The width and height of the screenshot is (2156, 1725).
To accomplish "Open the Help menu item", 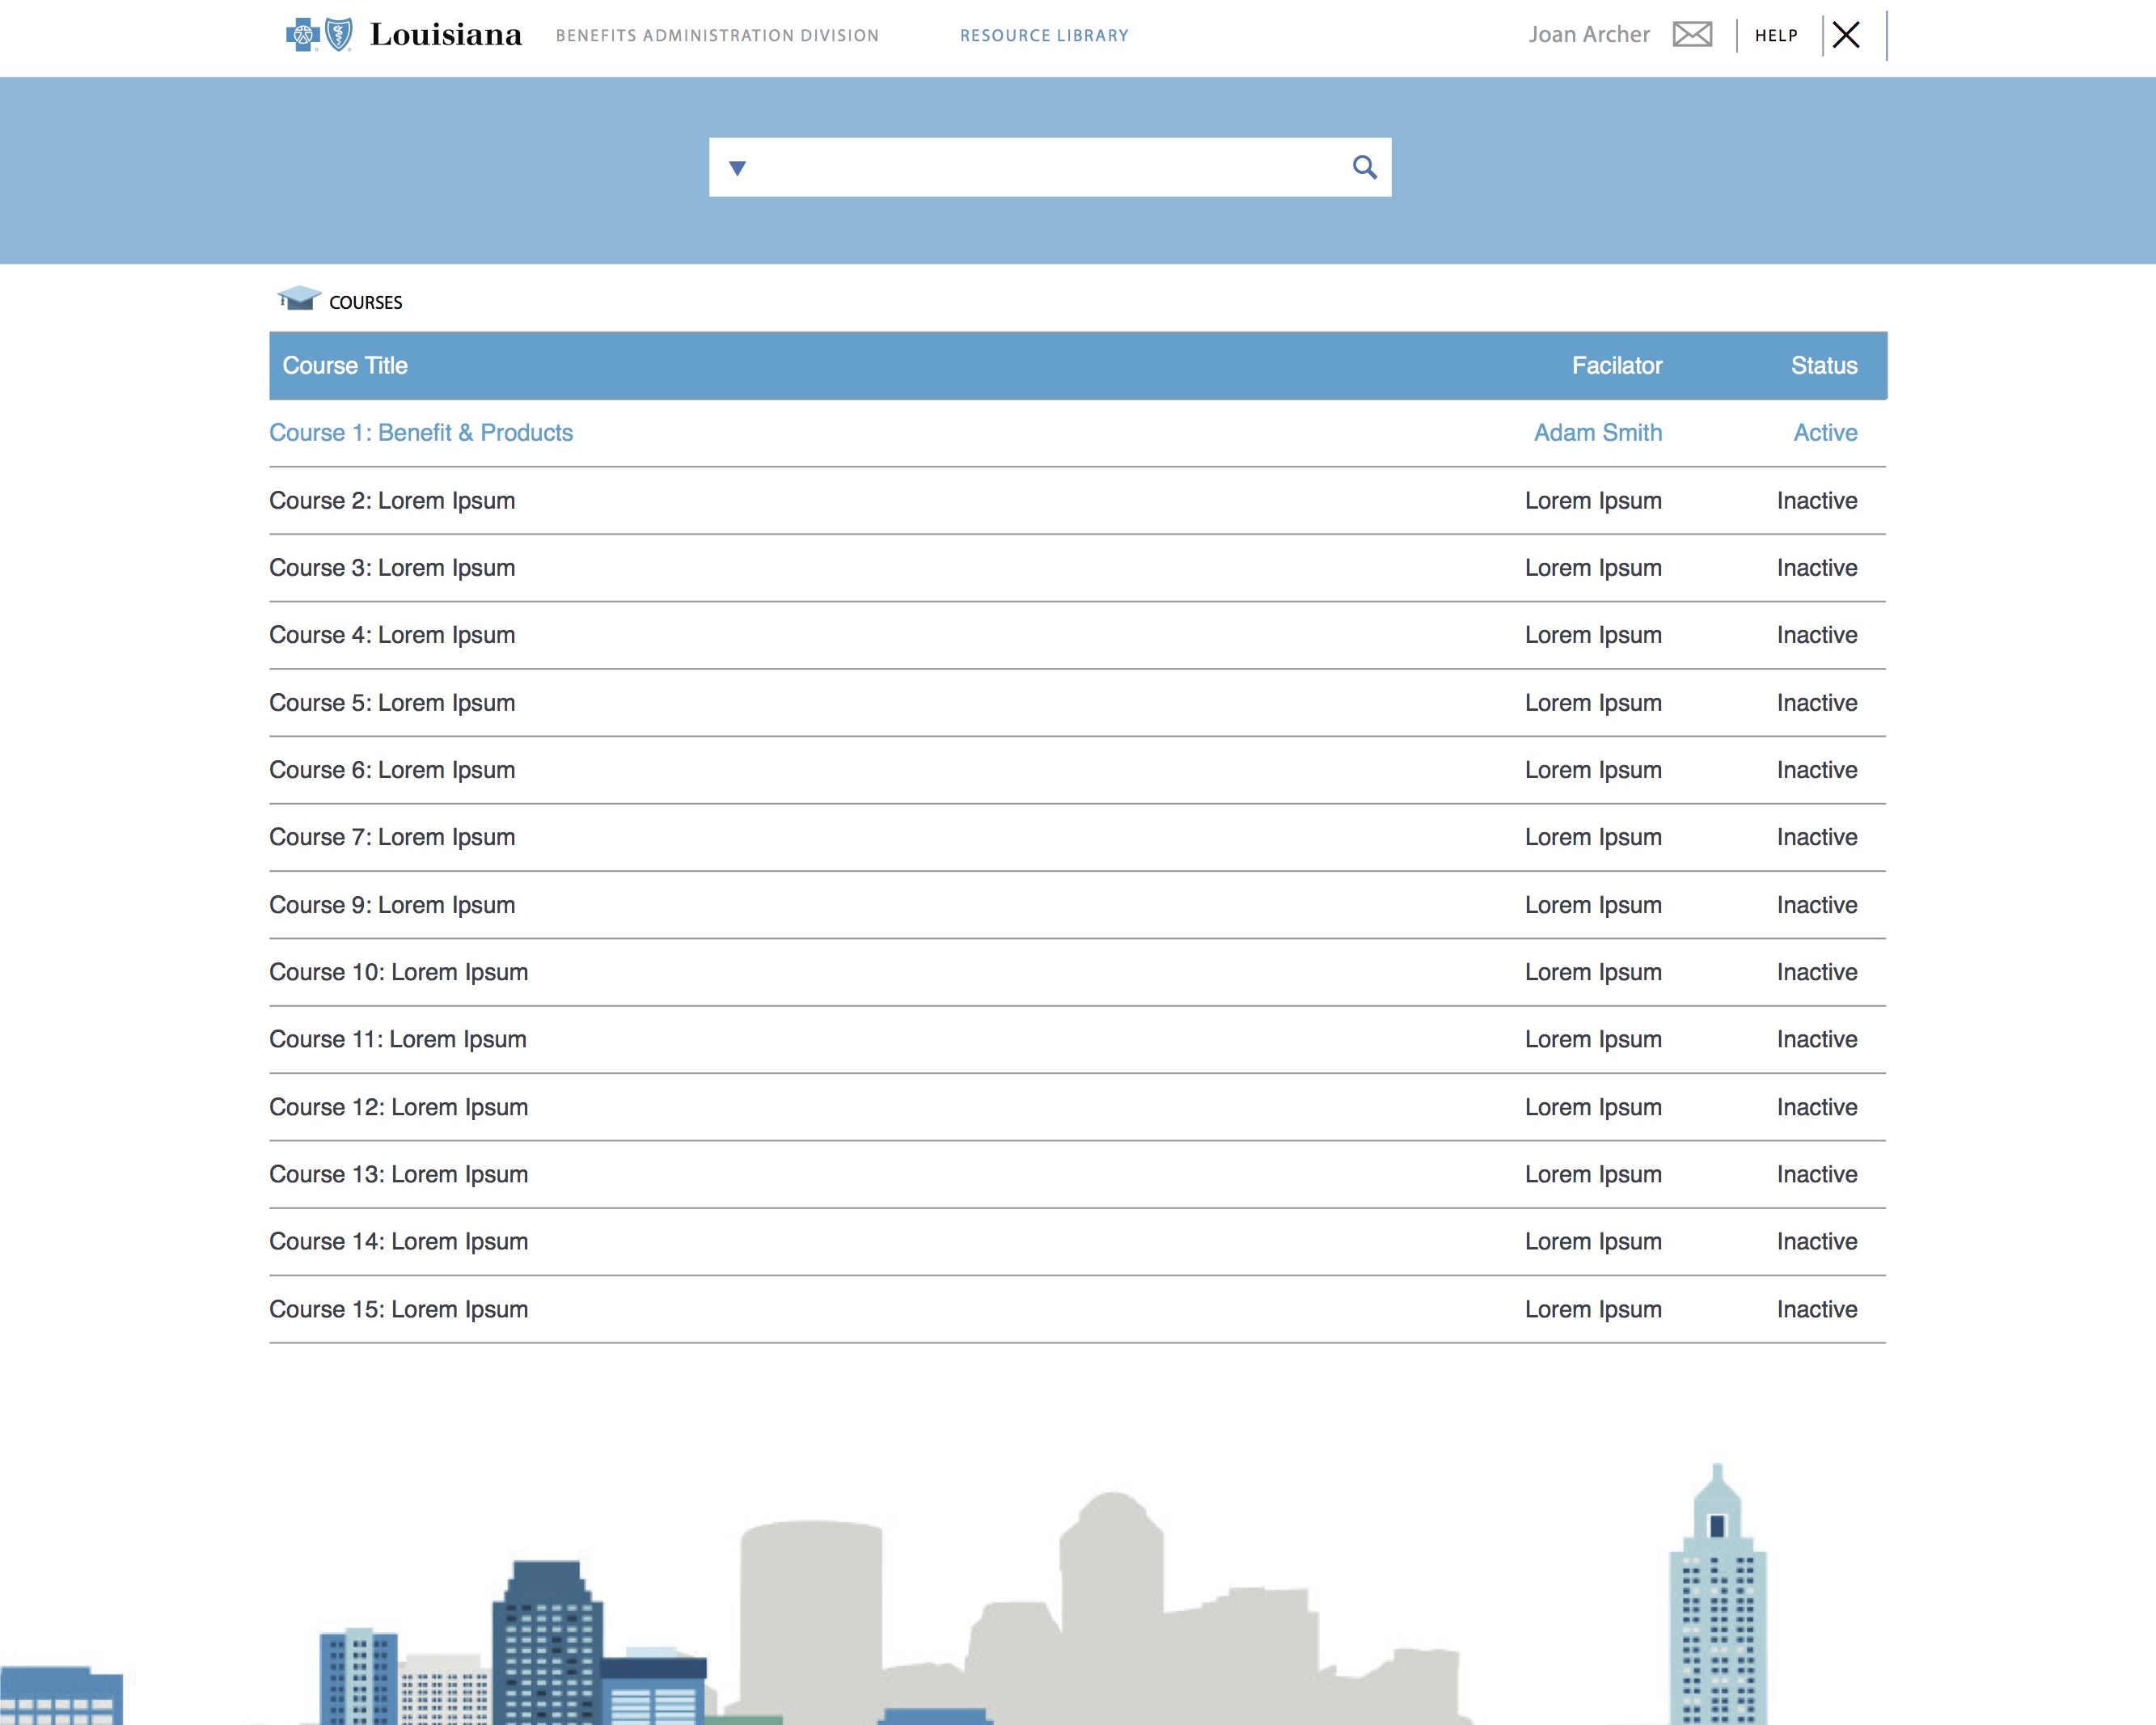I will pos(1776,36).
